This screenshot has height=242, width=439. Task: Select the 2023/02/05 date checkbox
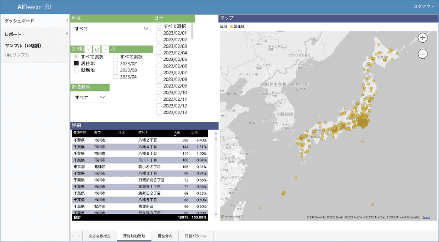[x=159, y=59]
